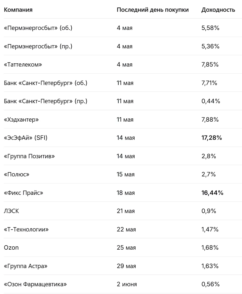Select the «Пермэнергосбыт» (об.) company name
This screenshot has height=294, width=242.
tap(38, 28)
